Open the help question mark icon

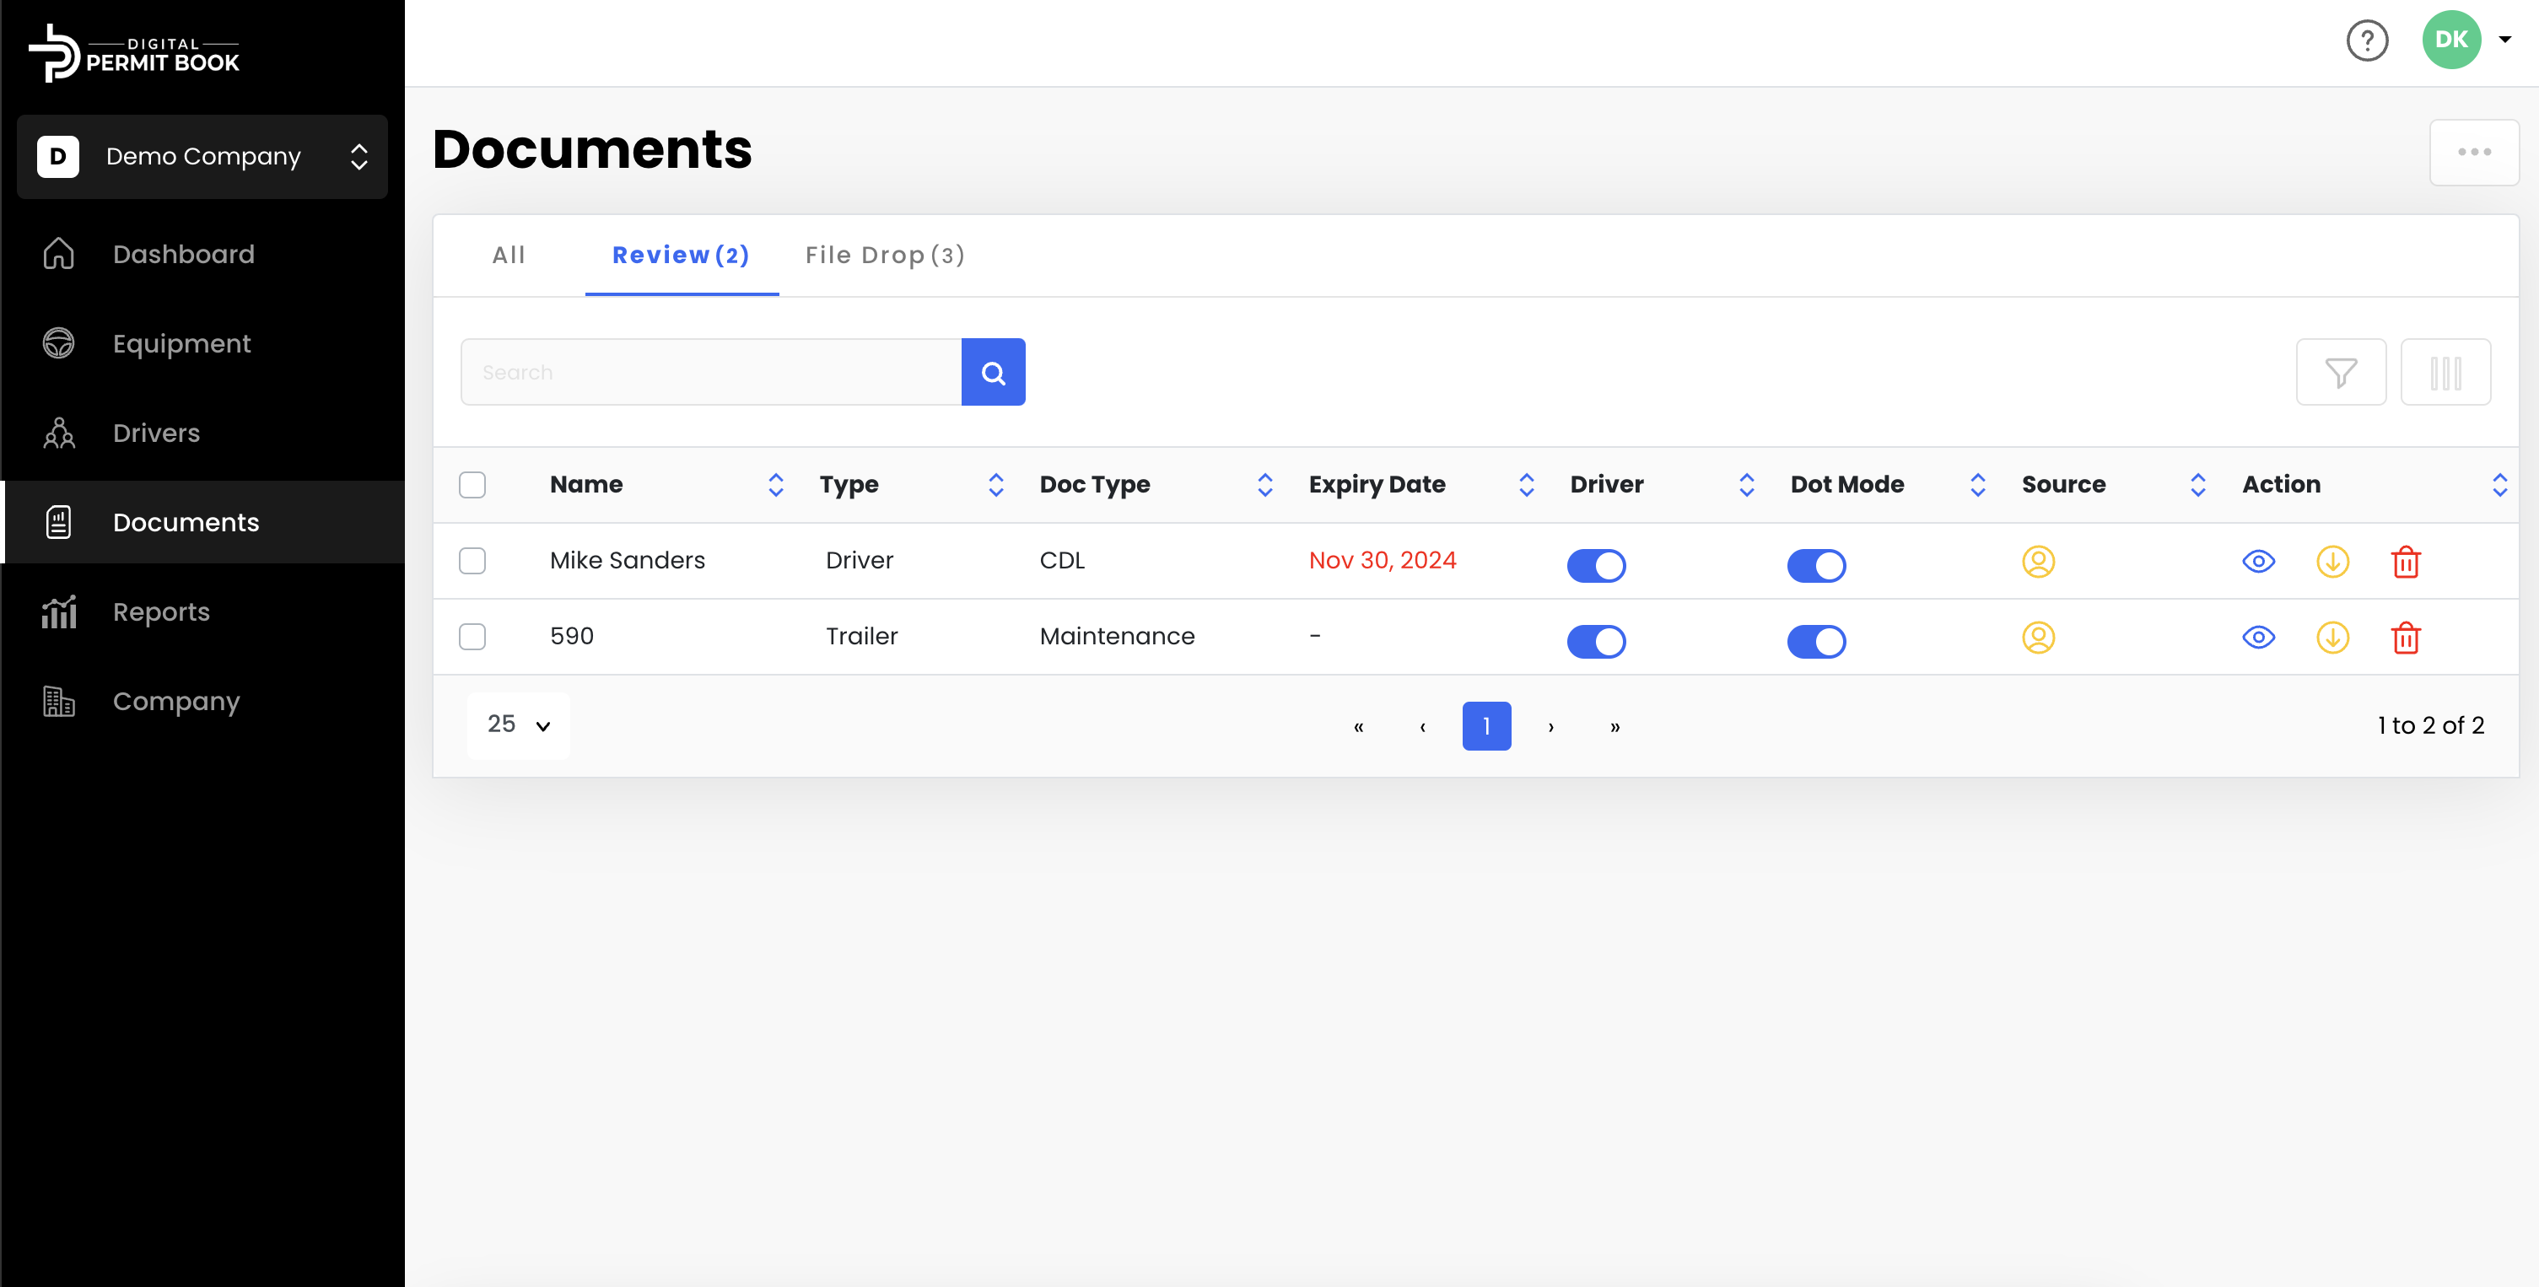click(x=2367, y=40)
